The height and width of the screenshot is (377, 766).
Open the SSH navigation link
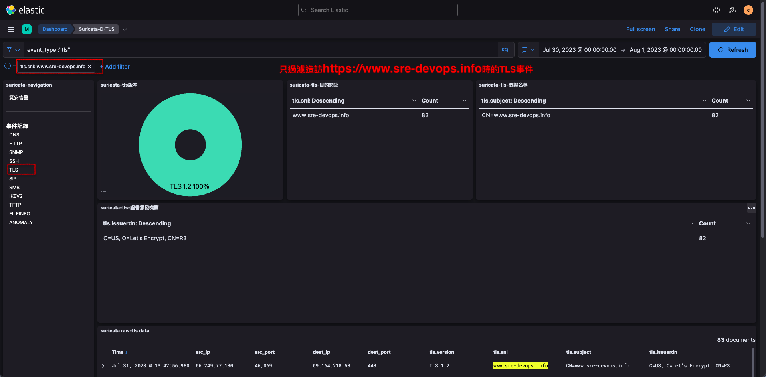tap(14, 161)
